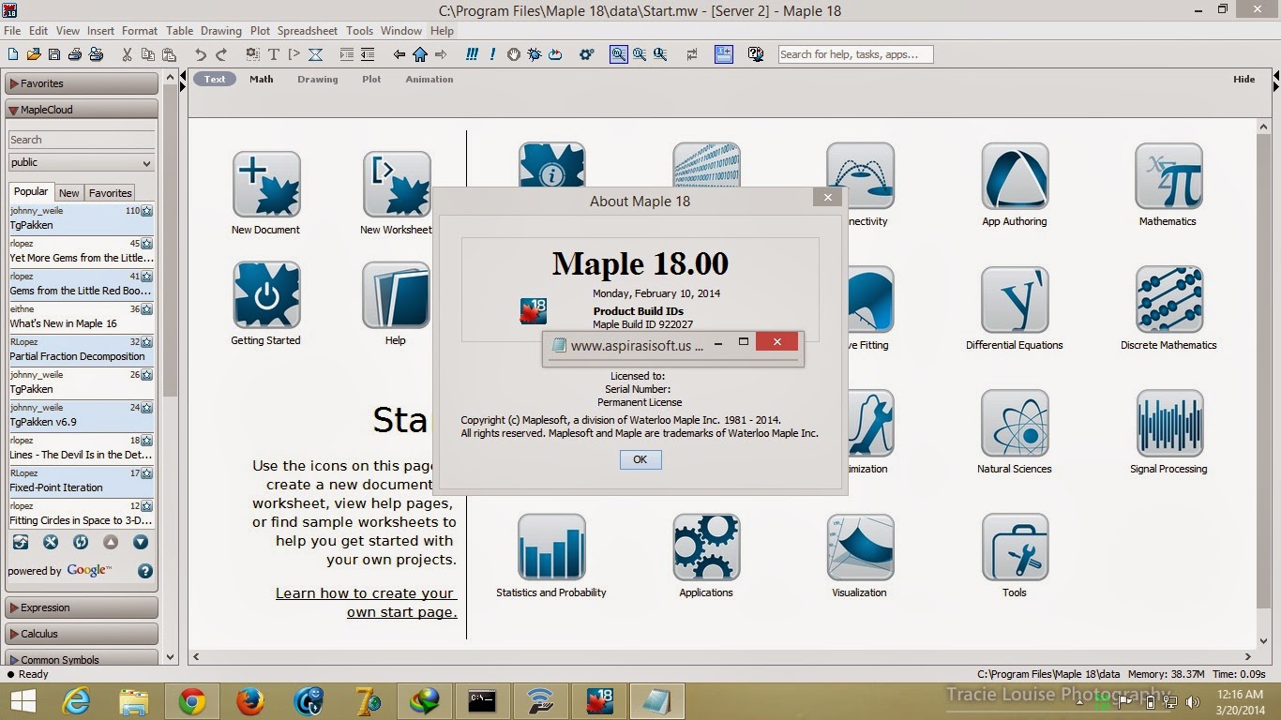
Task: Open the New Worksheet start page icon
Action: [x=396, y=185]
